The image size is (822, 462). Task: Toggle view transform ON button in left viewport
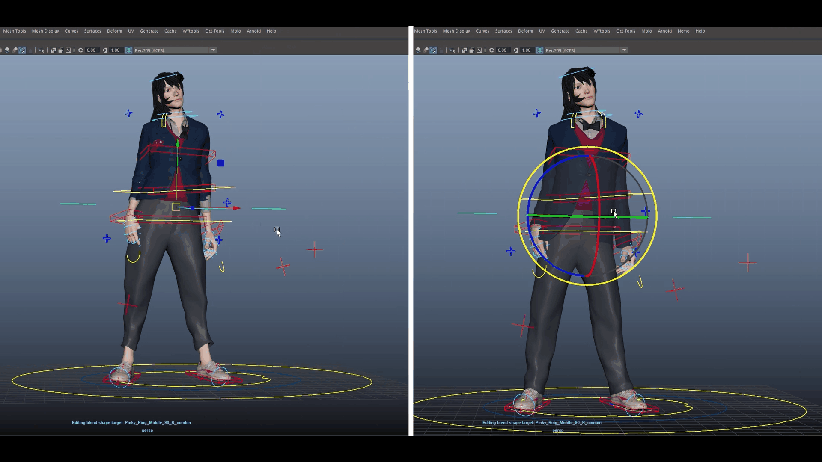[129, 50]
